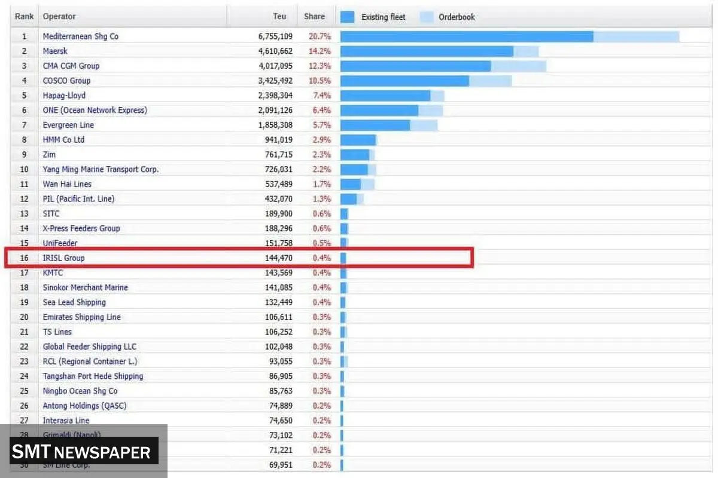Open the Global Feeder Shipping LLC link
The height and width of the screenshot is (478, 718).
(x=90, y=347)
